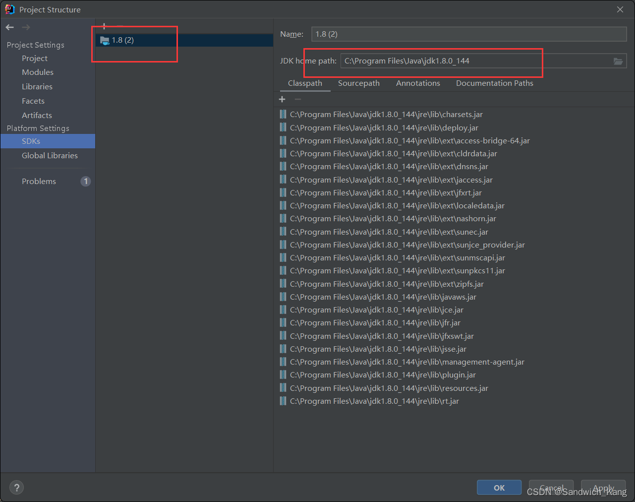Click the OK button

(x=499, y=488)
